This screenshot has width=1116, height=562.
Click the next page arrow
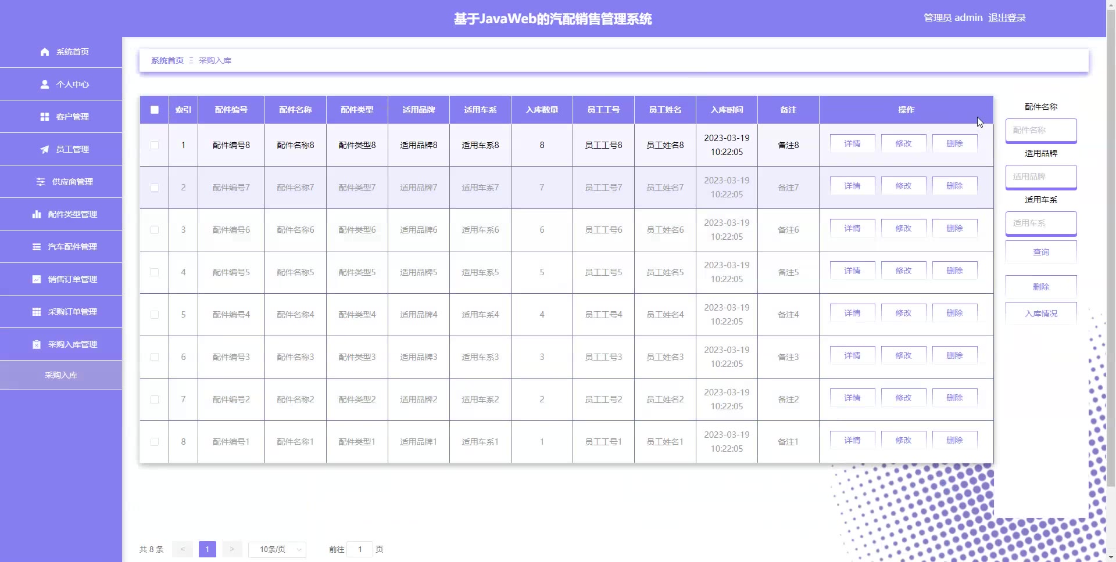(x=232, y=549)
